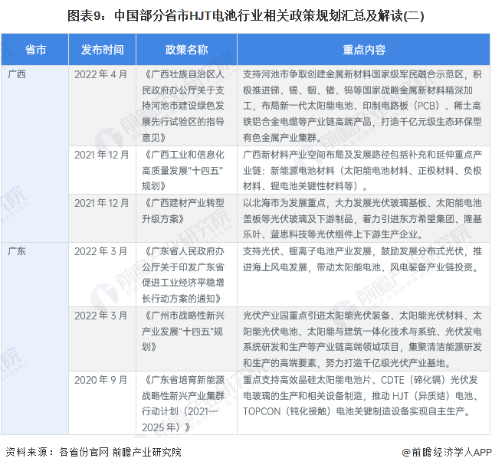The image size is (492, 468).
Task: Select the 广东 province cell
Action: 17,250
